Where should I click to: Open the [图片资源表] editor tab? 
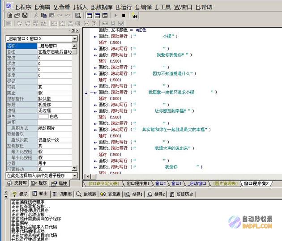[x=225, y=183]
